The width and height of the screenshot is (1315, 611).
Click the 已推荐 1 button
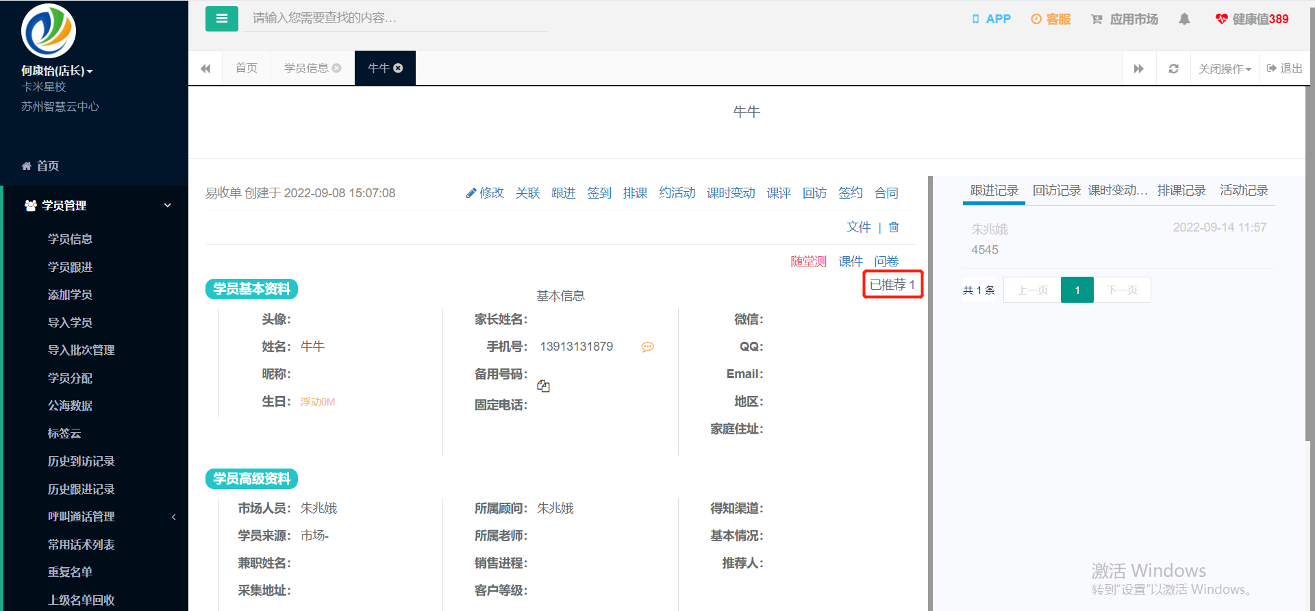click(x=893, y=284)
